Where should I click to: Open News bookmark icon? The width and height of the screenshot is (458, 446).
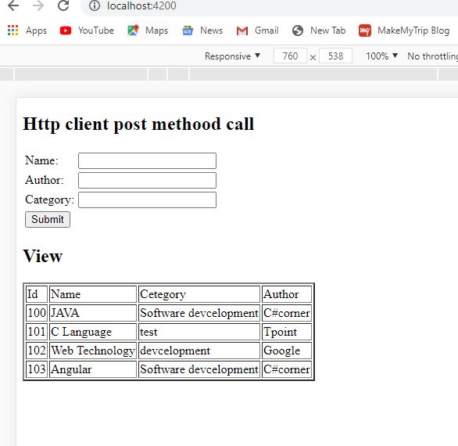[x=188, y=31]
